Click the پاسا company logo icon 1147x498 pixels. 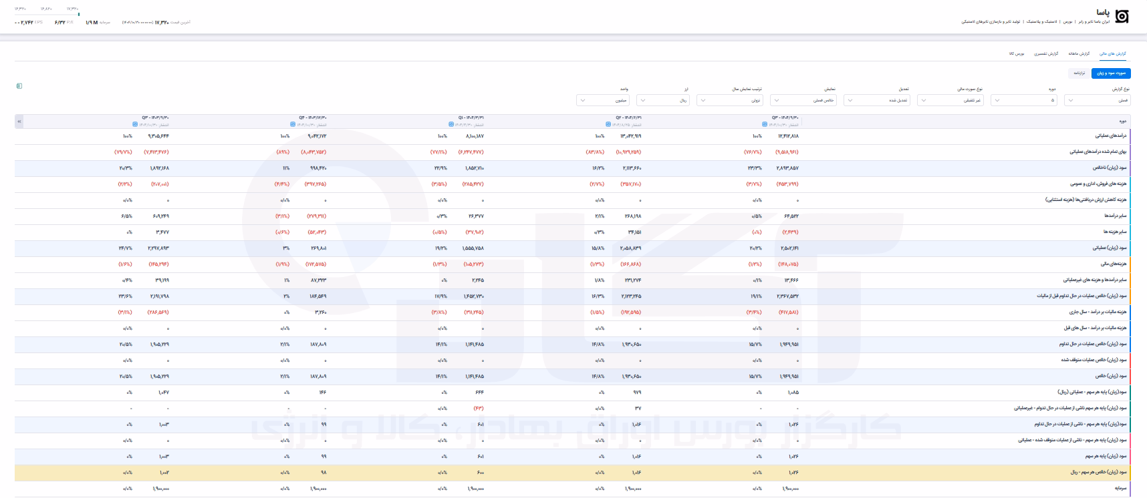coord(1122,17)
